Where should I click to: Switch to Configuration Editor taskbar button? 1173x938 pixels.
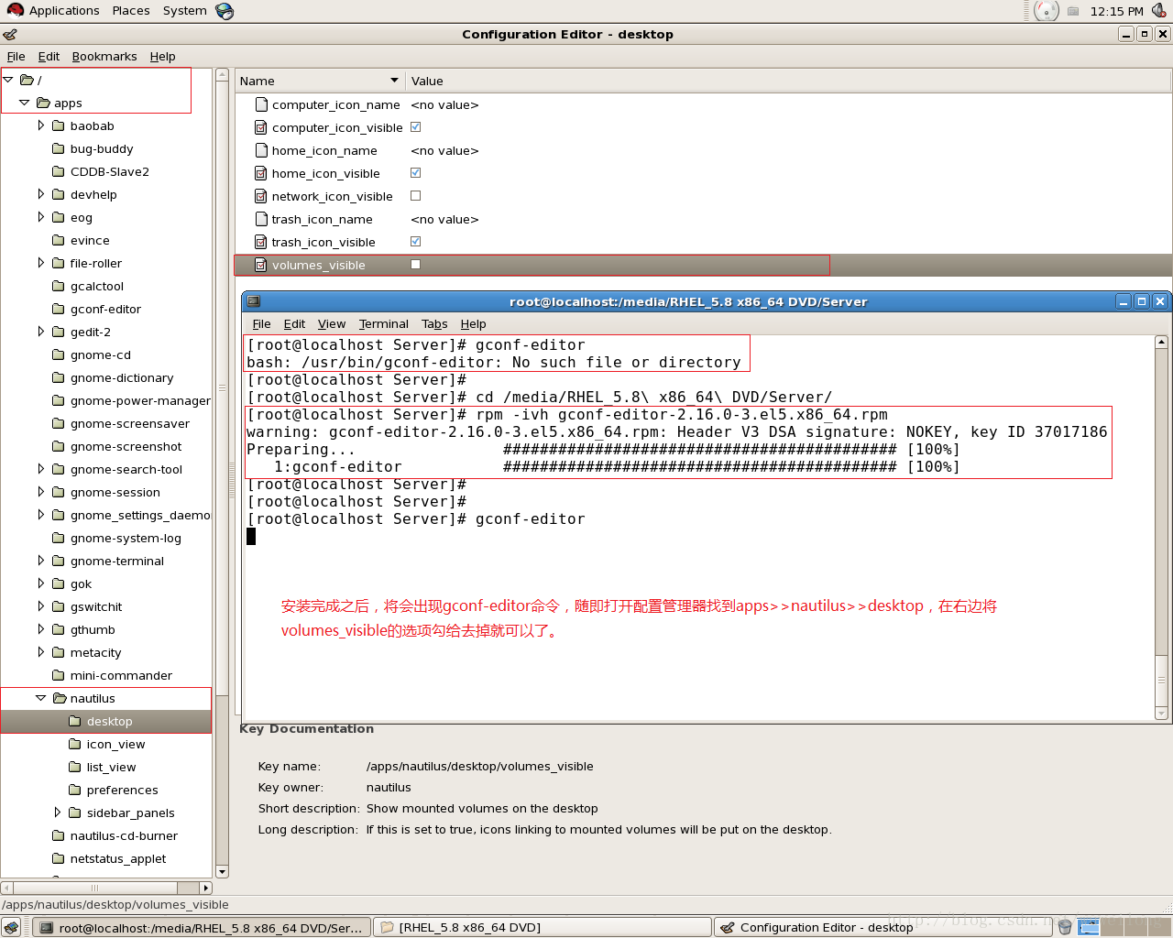coord(882,927)
